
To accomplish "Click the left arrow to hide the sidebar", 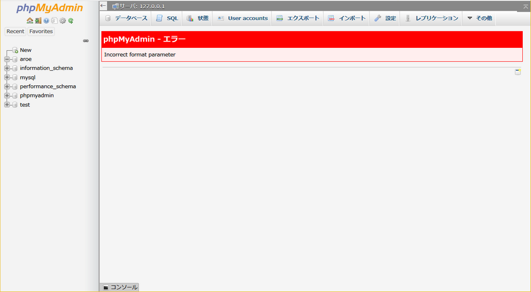I will click(x=103, y=5).
